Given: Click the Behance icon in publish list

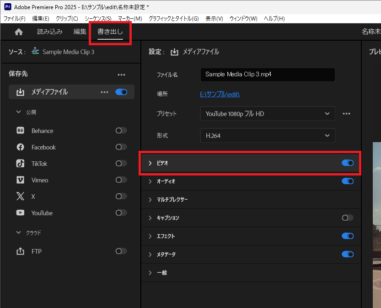Looking at the screenshot, I should pos(21,131).
